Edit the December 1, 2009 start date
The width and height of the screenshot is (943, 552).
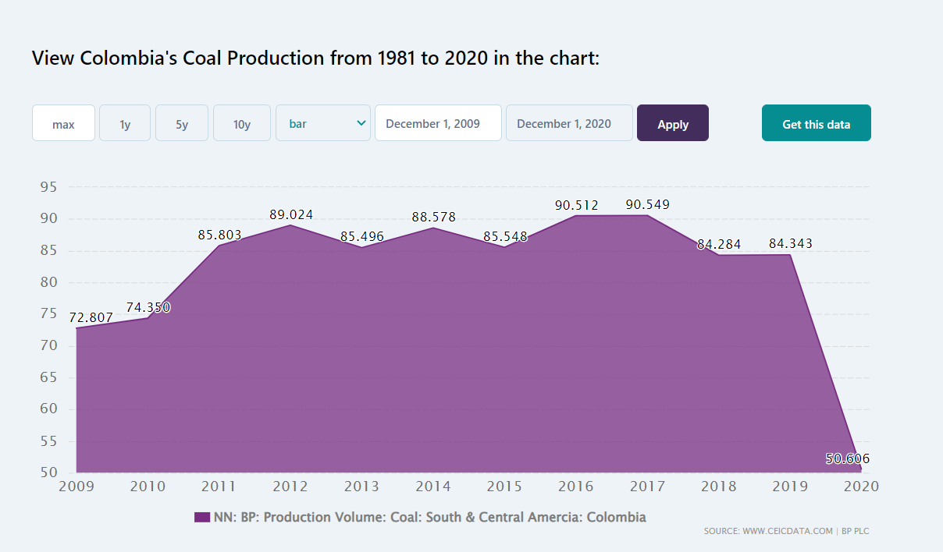[438, 123]
